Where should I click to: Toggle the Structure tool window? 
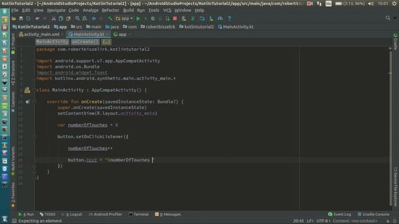tap(13, 73)
